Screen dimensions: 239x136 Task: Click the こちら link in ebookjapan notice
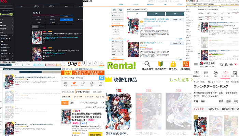(x=214, y=96)
